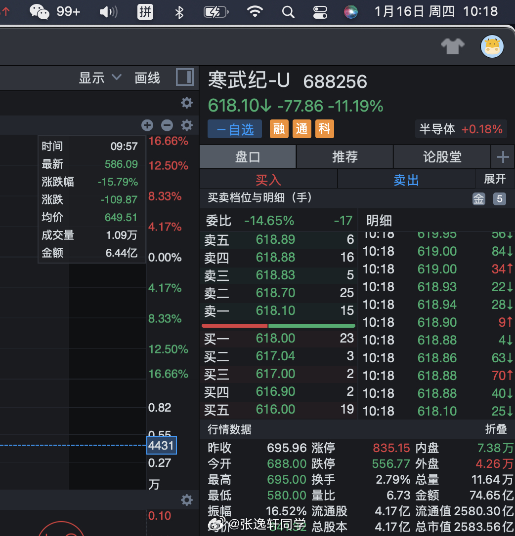The image size is (515, 536).
Task: Click the 涨停 limit-up price 835.15
Action: click(x=391, y=448)
